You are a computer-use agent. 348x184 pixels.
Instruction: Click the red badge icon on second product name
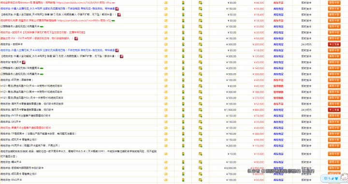(x=117, y=9)
